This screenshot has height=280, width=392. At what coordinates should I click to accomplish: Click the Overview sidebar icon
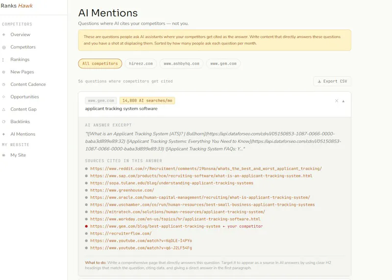[4, 35]
